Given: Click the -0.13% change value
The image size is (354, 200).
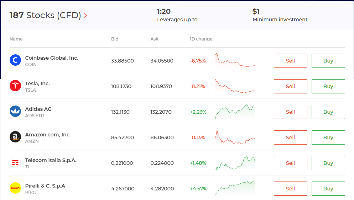Looking at the screenshot, I should [197, 137].
